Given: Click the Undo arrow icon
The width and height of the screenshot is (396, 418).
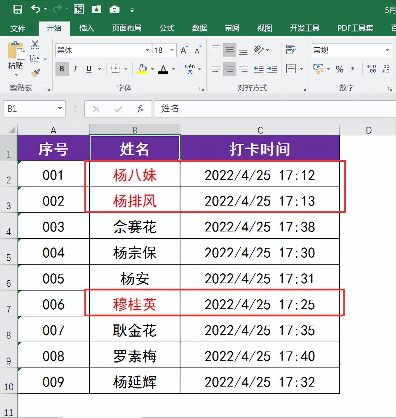Looking at the screenshot, I should (35, 9).
